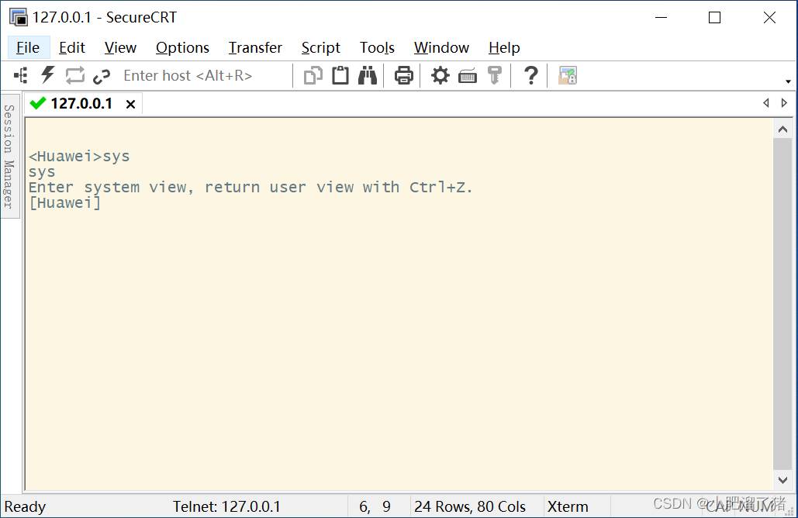Click the SecureCRT title bar app icon
Screen dimensions: 798x518
[19, 17]
